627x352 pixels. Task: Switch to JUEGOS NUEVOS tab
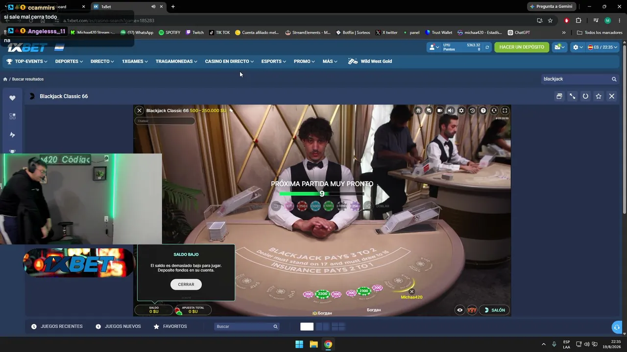118,327
